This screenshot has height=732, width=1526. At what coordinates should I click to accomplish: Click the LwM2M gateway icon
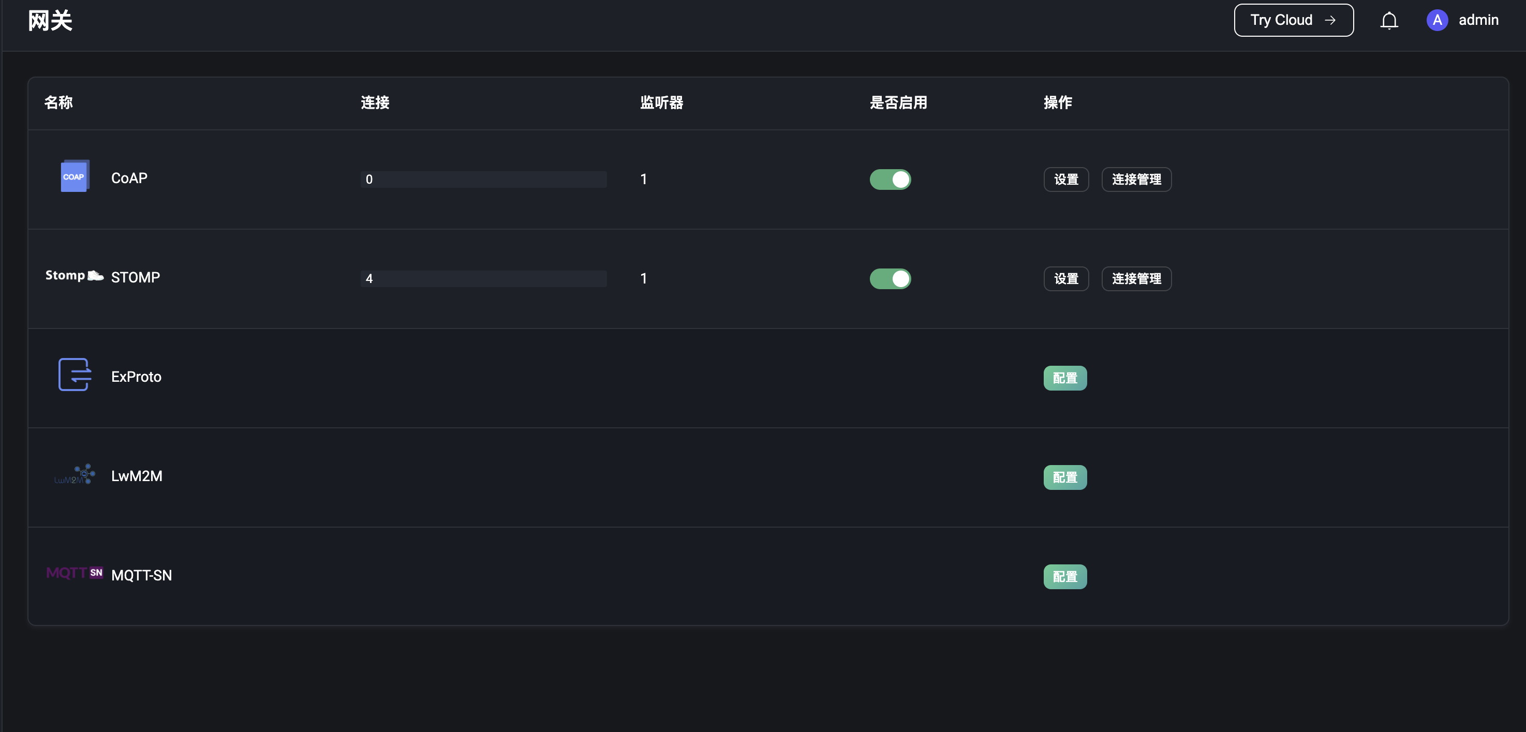(x=74, y=475)
